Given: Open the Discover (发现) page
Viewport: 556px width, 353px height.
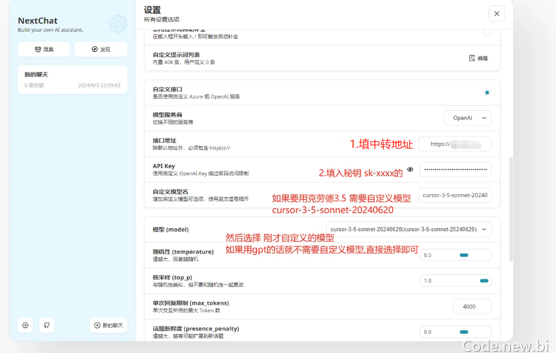Looking at the screenshot, I should pyautogui.click(x=100, y=49).
